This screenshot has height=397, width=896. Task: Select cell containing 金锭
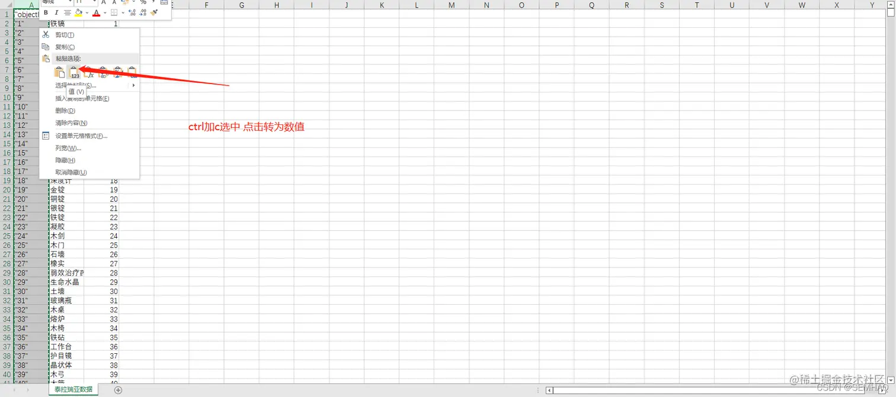pos(66,190)
